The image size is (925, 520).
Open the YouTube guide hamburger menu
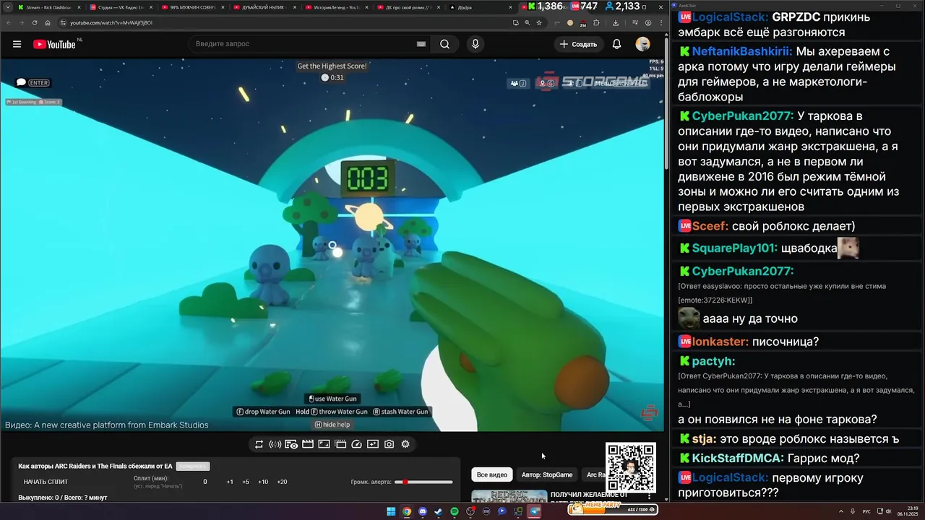(x=17, y=44)
